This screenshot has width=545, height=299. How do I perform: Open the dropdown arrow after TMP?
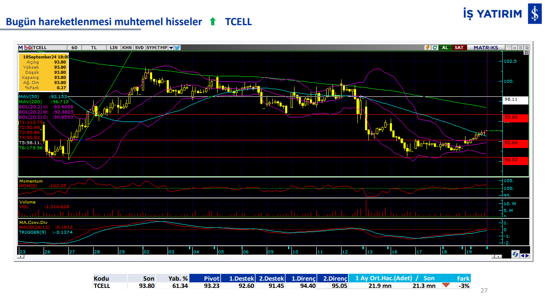coord(171,47)
